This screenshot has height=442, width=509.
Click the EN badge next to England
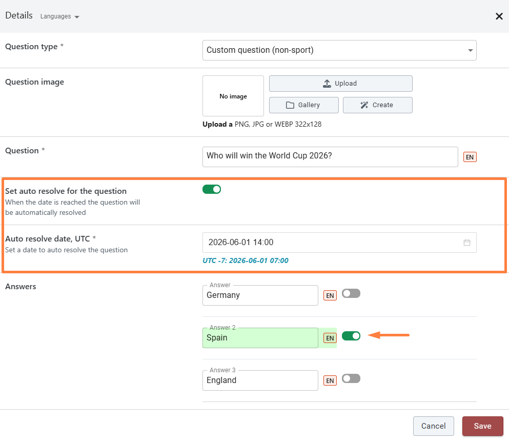coord(330,380)
